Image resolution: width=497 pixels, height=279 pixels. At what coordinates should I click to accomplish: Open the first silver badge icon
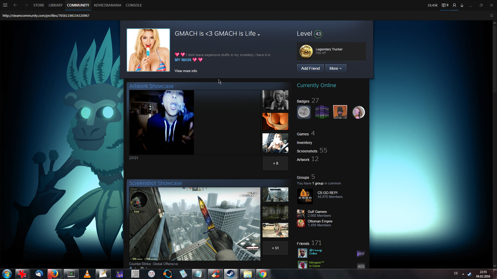point(304,112)
